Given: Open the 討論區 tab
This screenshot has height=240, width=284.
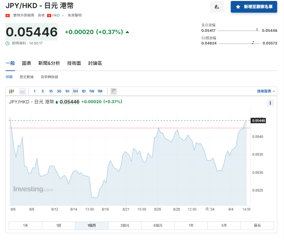Looking at the screenshot, I should pyautogui.click(x=95, y=63).
